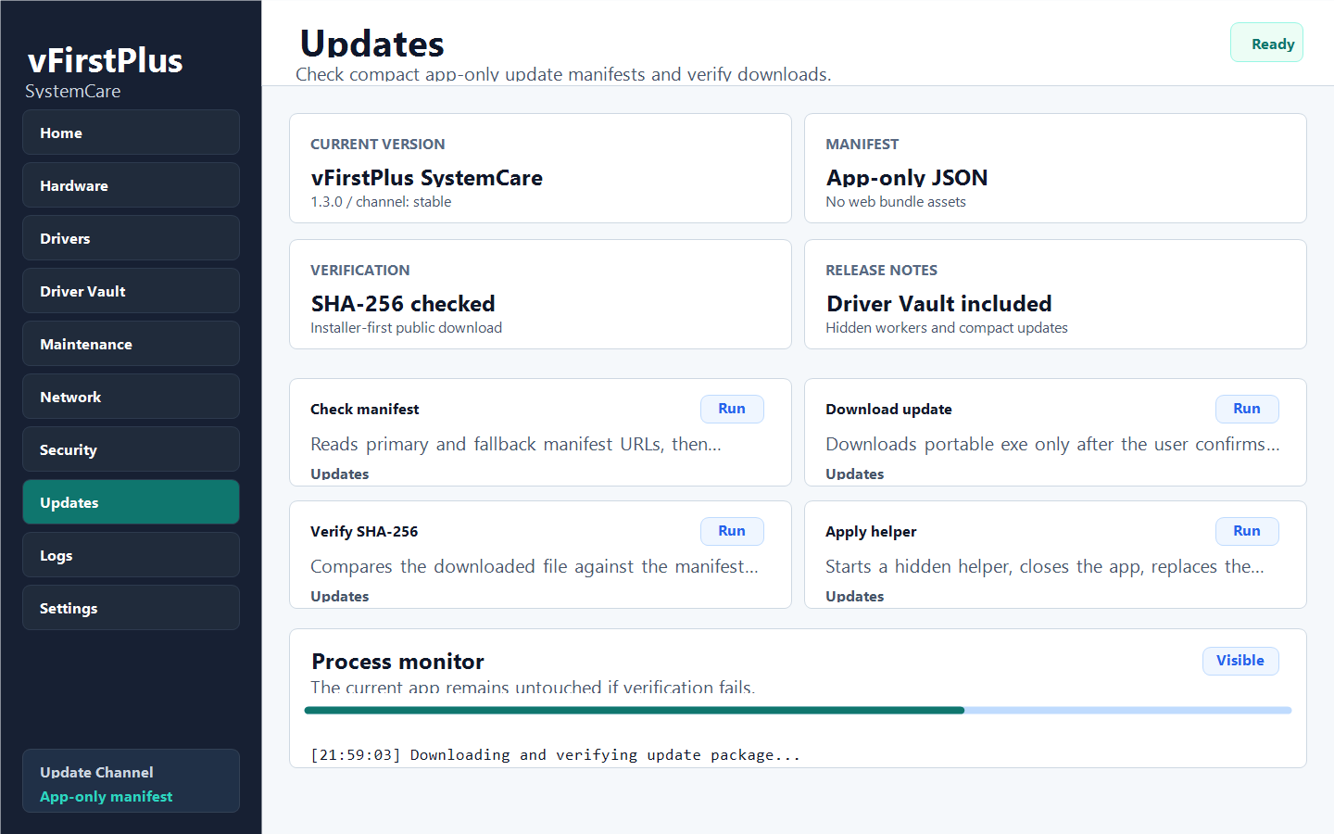Open the Drivers page
This screenshot has width=1334, height=834.
pyautogui.click(x=131, y=238)
